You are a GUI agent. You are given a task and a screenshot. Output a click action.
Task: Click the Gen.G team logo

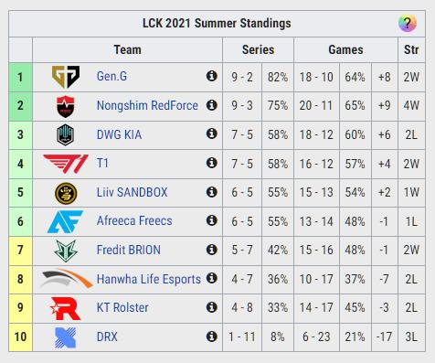66,77
